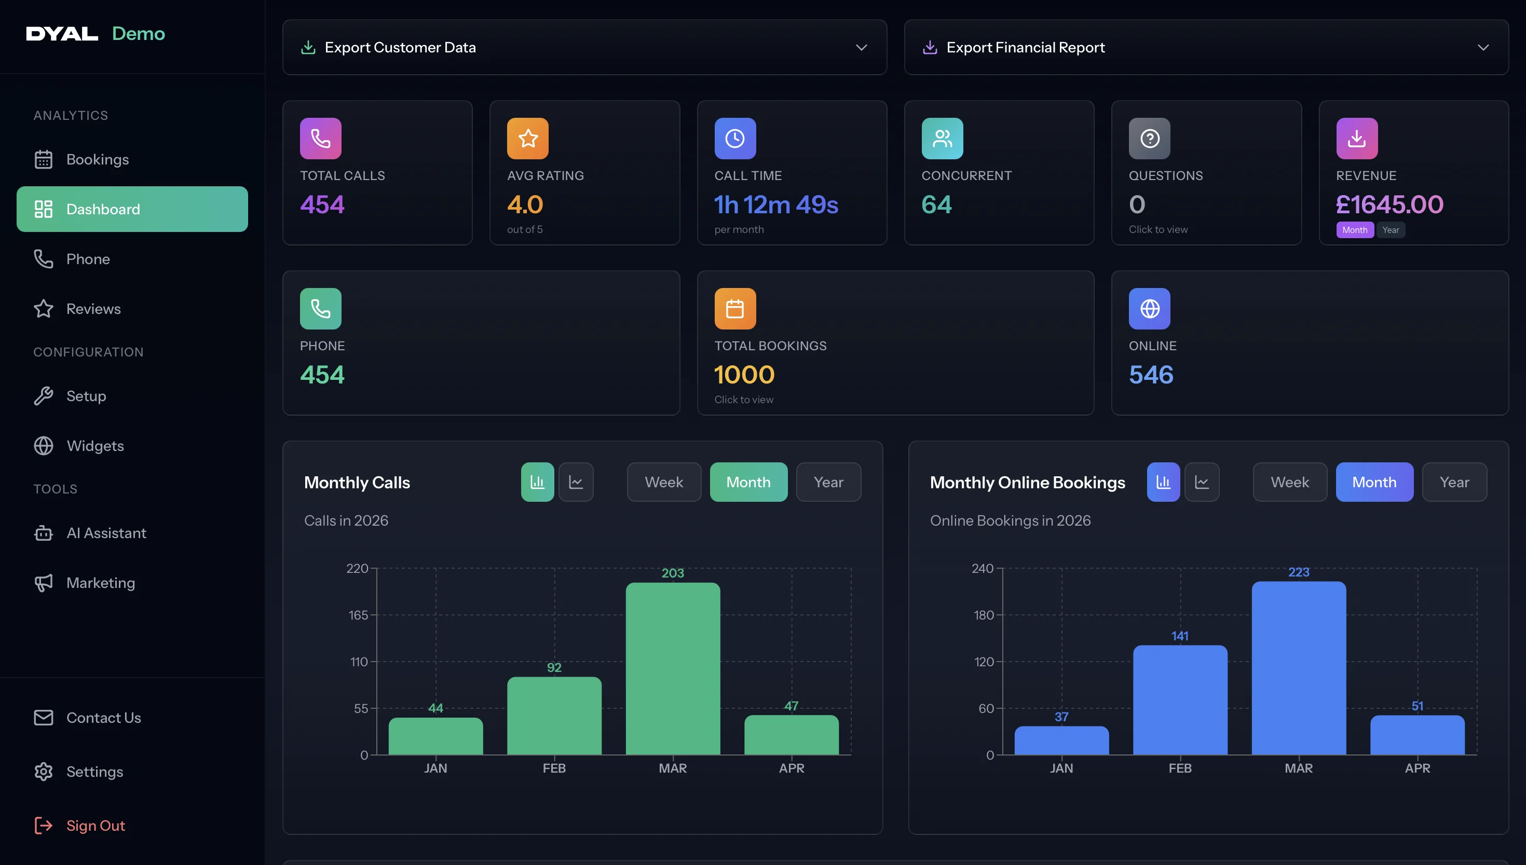The width and height of the screenshot is (1526, 865).
Task: Toggle Revenue to Year view
Action: pyautogui.click(x=1391, y=230)
